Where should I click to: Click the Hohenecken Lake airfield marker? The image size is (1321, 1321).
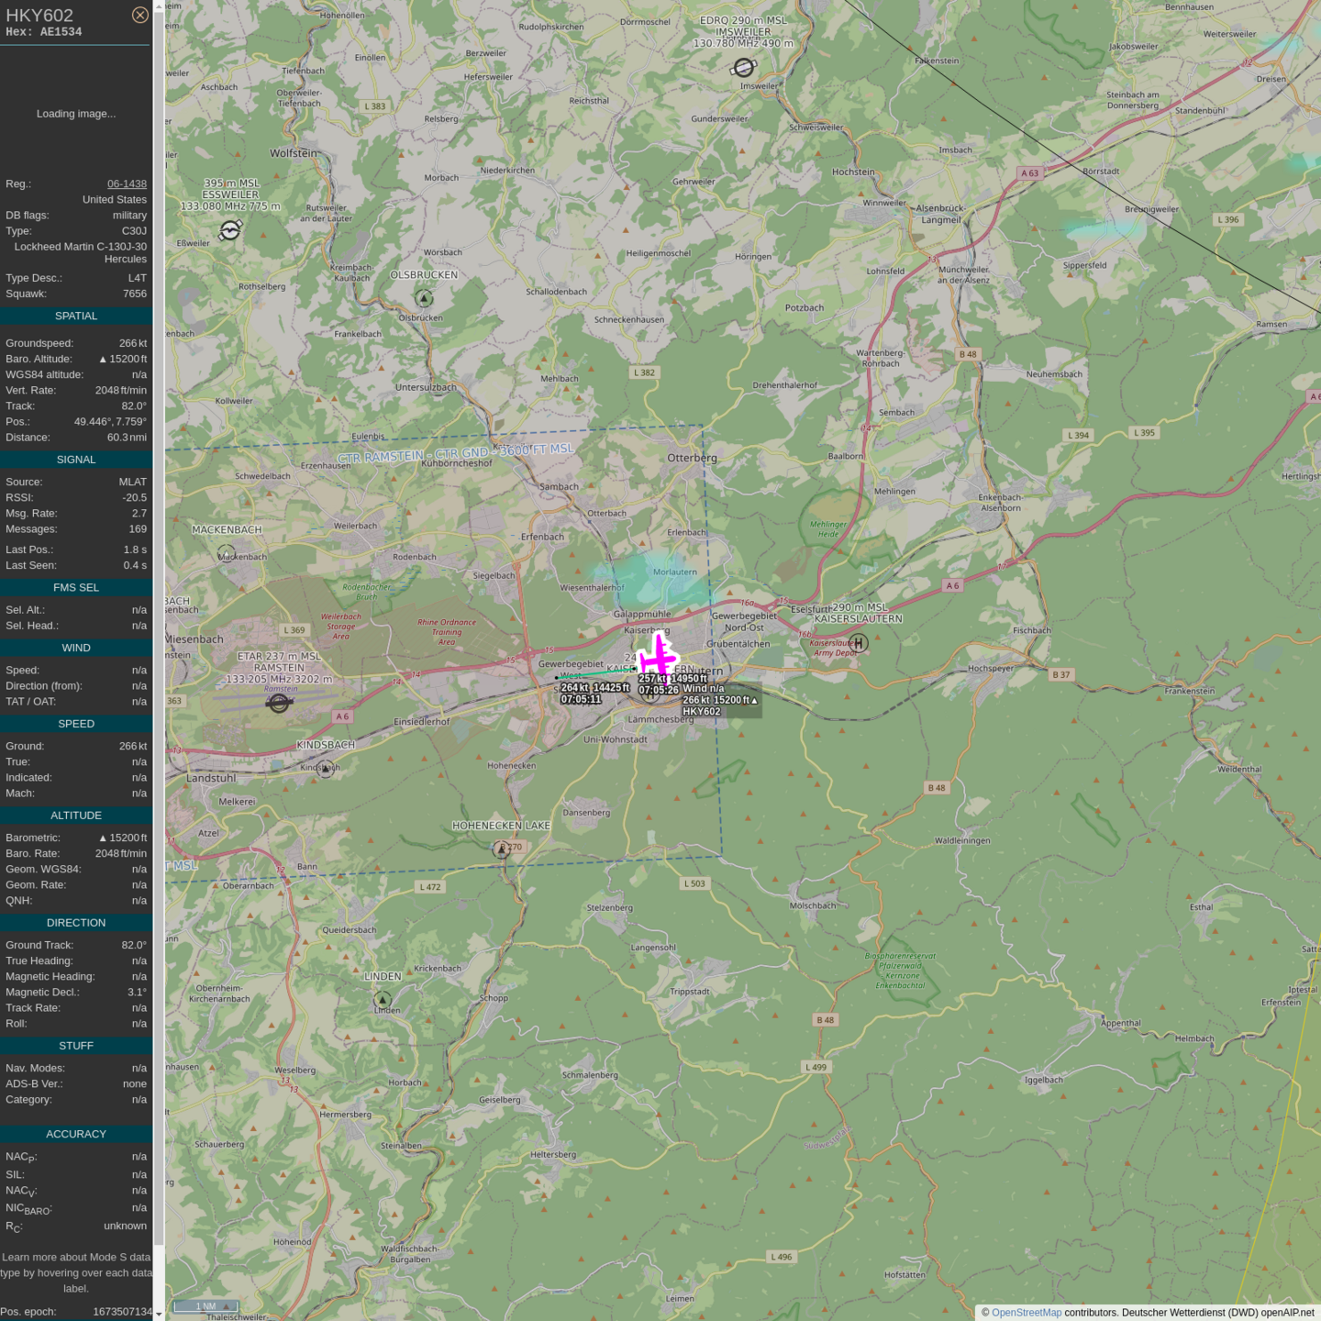coord(501,849)
